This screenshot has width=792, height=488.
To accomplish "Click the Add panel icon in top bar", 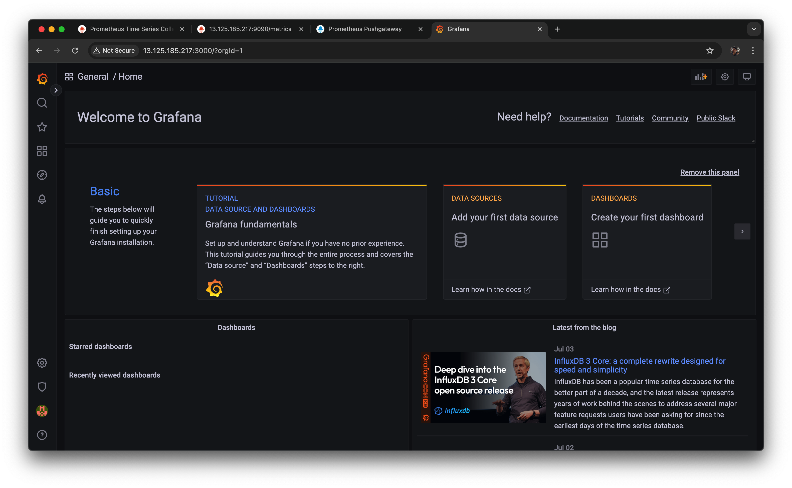I will 701,77.
